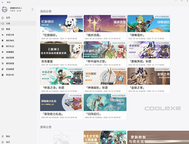Click the 首充重置 card title
189x144 pixels.
coord(47,62)
